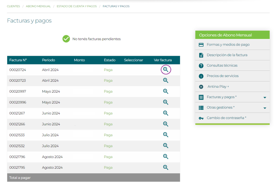
Task: Open magnifier icon for invoice 00020997
Action: (166, 91)
